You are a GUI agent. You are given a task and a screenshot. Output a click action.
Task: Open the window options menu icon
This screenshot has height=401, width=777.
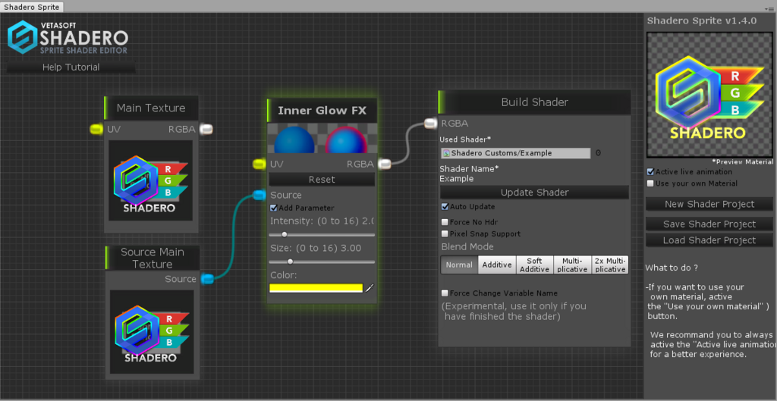point(770,9)
